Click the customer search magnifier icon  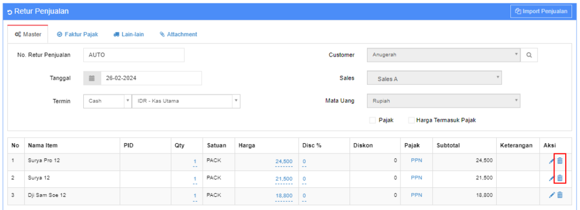pyautogui.click(x=529, y=55)
